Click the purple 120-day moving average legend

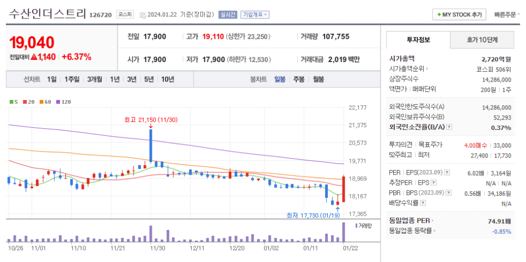pyautogui.click(x=63, y=102)
